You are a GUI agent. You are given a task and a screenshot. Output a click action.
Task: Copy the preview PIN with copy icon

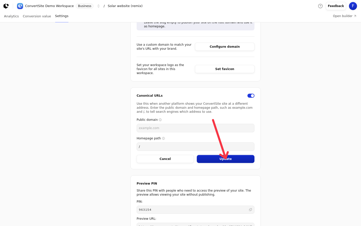coord(250,210)
